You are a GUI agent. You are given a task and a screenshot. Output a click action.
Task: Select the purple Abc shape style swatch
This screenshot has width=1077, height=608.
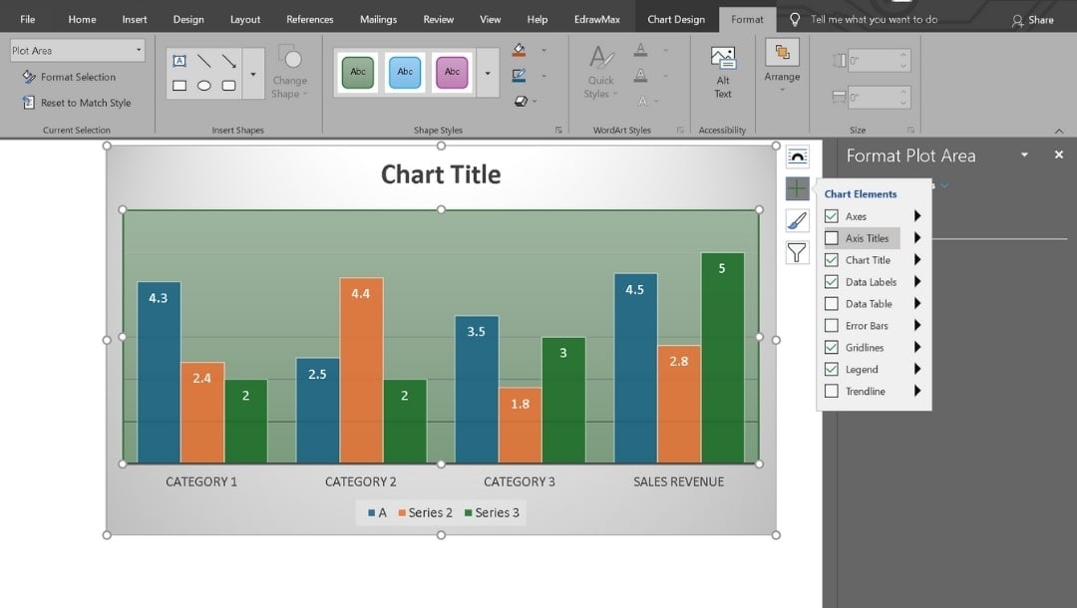coord(452,72)
